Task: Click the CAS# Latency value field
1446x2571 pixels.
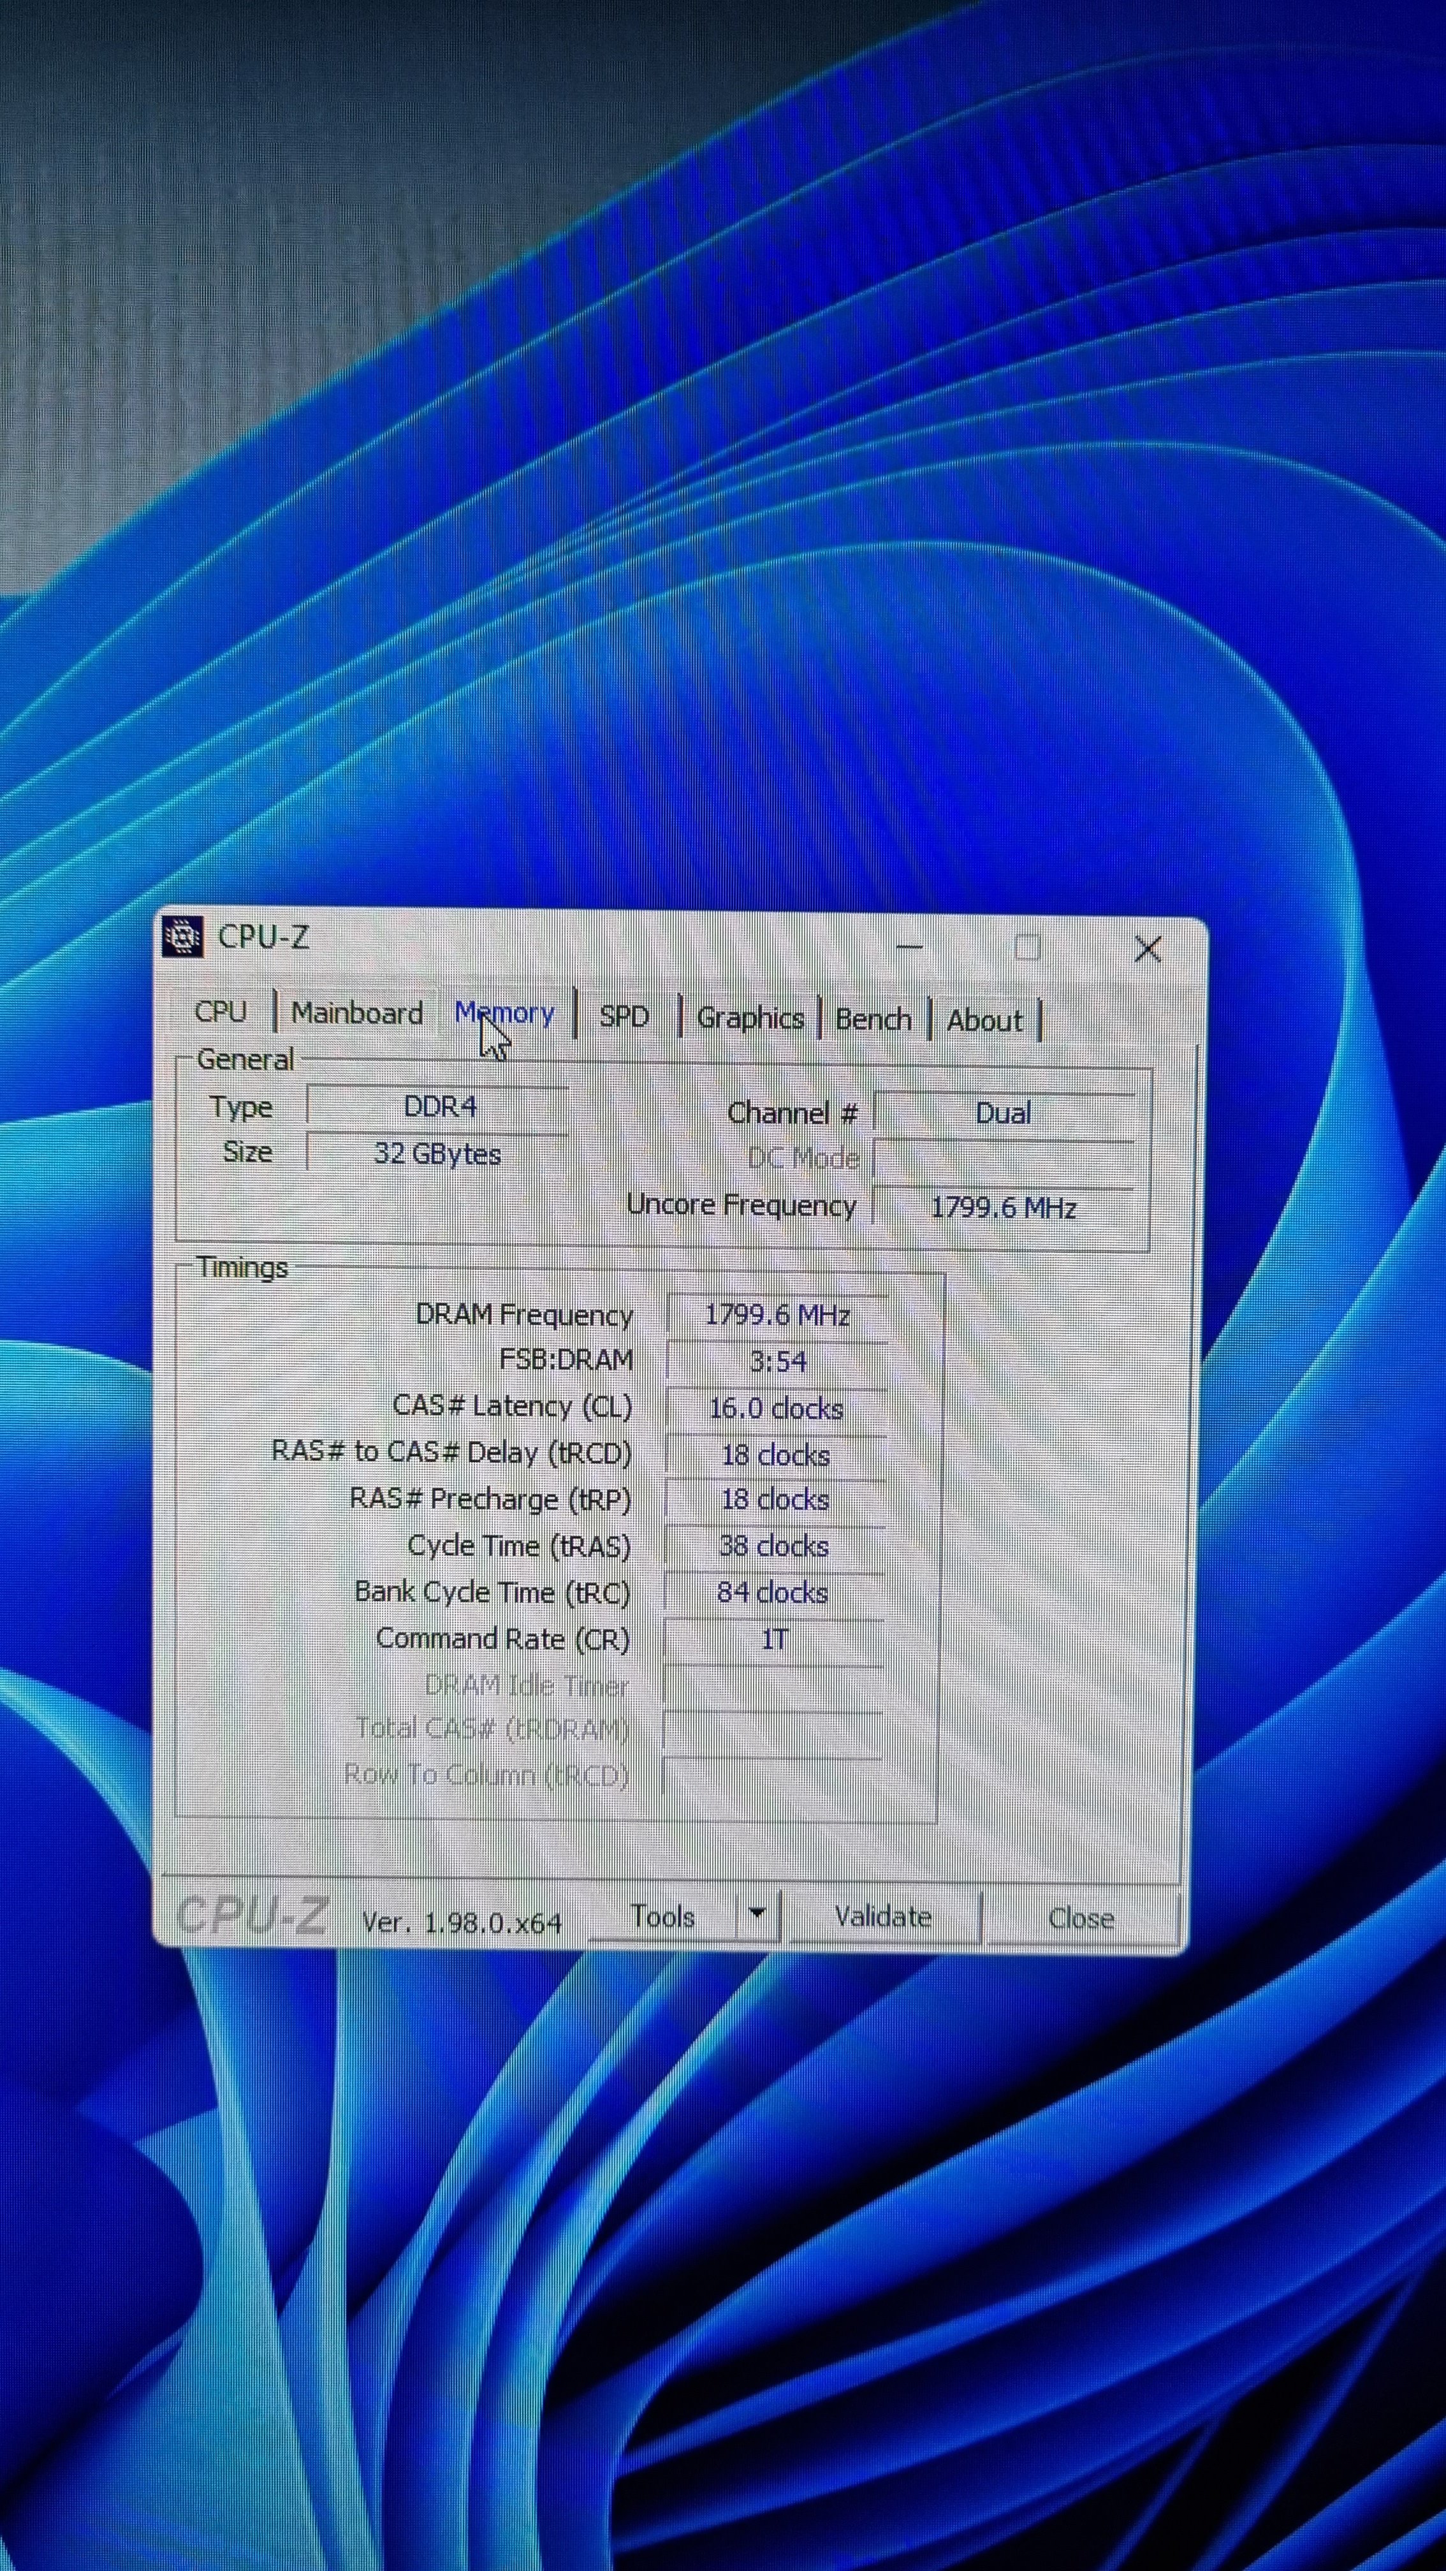Action: tap(775, 1409)
